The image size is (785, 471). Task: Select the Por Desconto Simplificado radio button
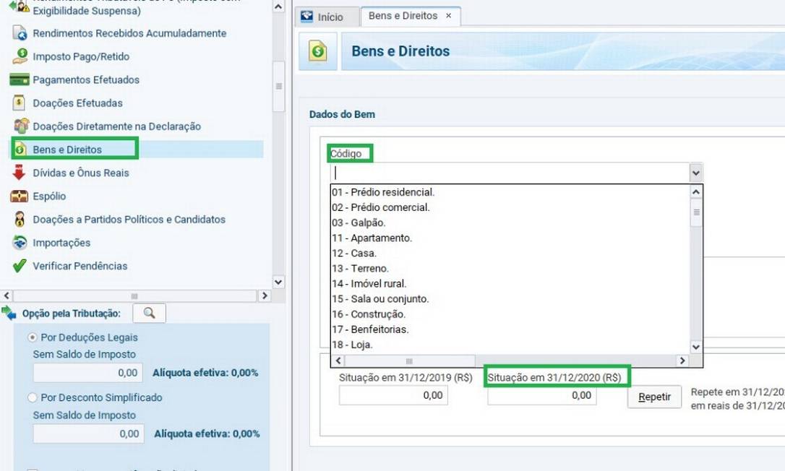33,397
